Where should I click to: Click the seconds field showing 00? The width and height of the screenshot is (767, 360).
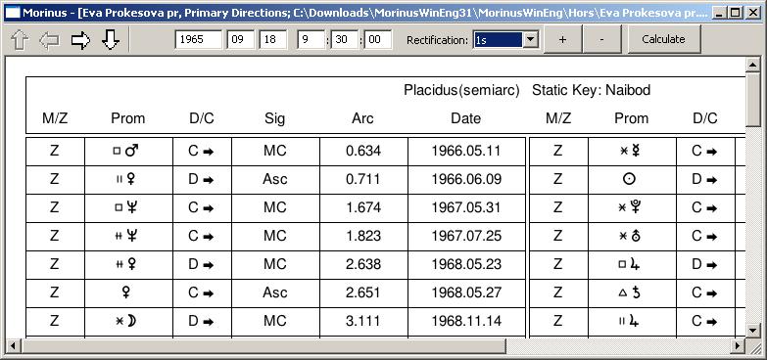point(377,40)
